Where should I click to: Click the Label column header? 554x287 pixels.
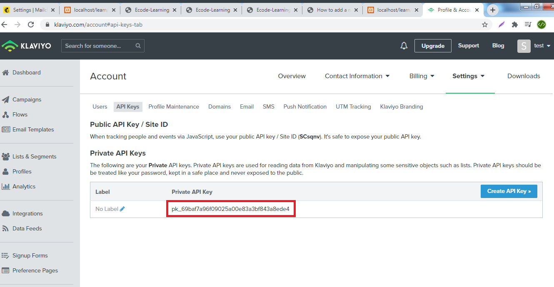(102, 192)
